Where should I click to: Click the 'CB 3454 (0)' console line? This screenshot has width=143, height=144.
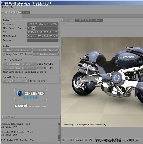click(9, 135)
